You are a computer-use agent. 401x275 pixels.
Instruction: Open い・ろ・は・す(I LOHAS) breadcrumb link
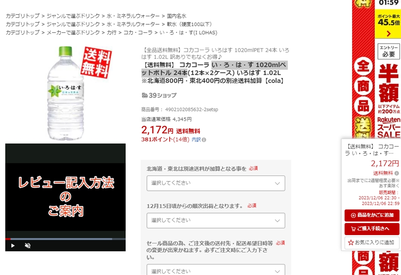click(x=188, y=33)
